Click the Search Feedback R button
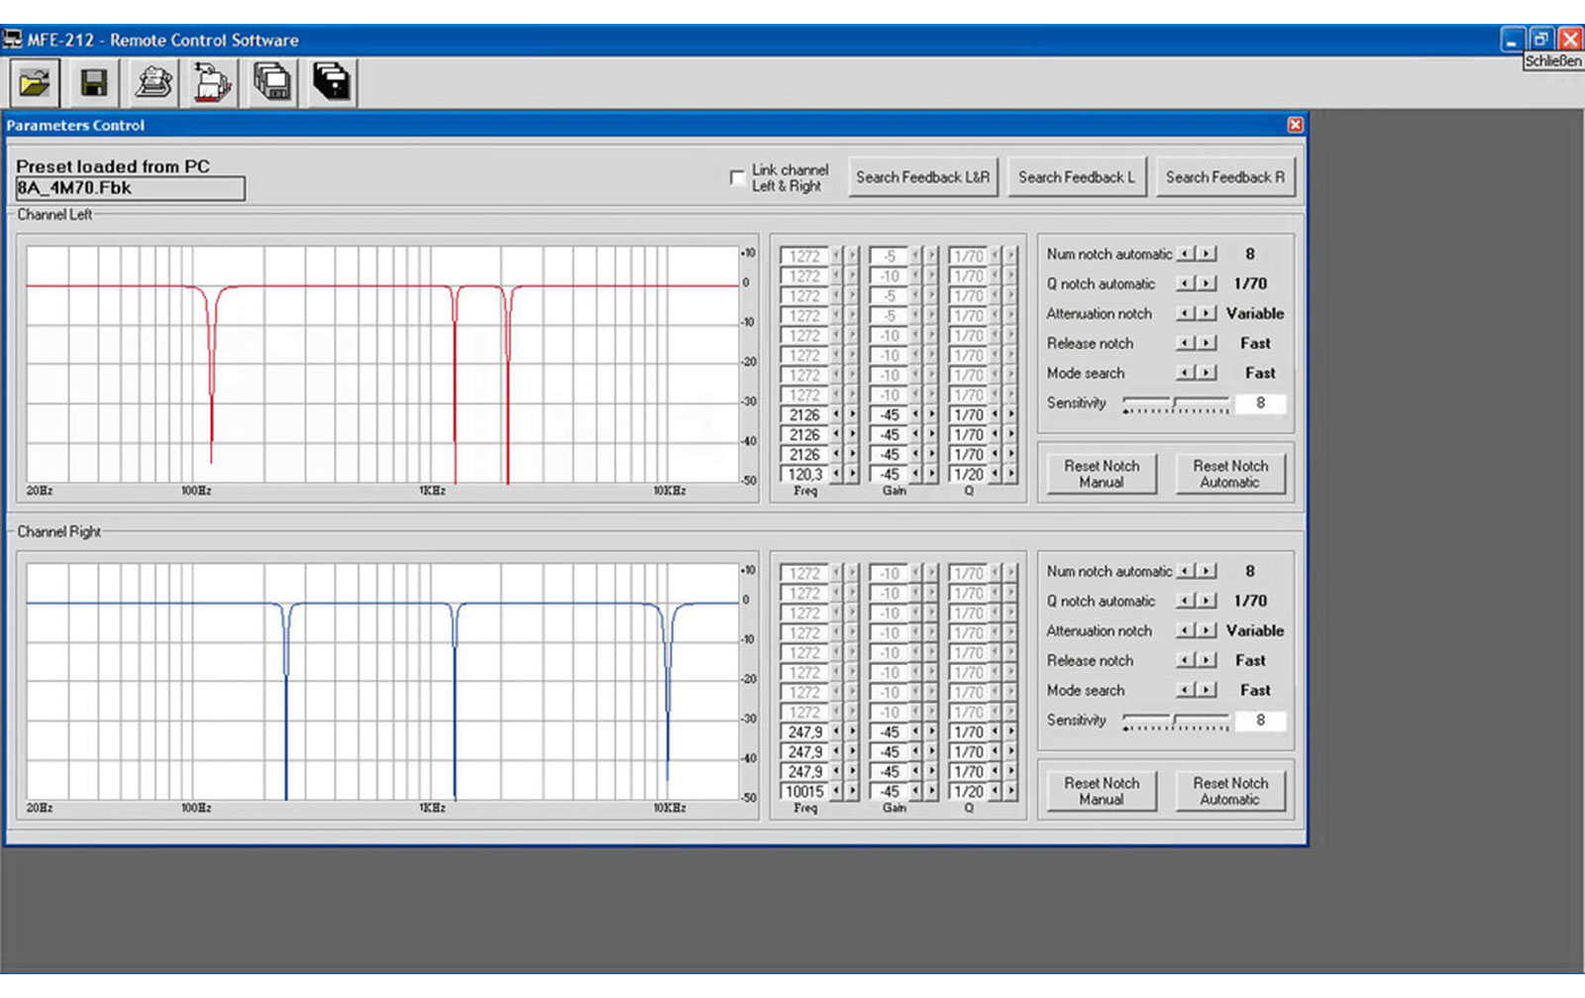Screen dimensions: 1585x998 tap(1224, 177)
